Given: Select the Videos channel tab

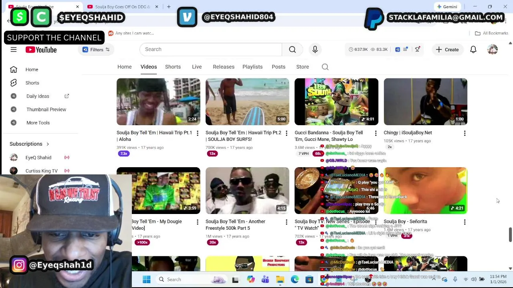Looking at the screenshot, I should point(149,67).
